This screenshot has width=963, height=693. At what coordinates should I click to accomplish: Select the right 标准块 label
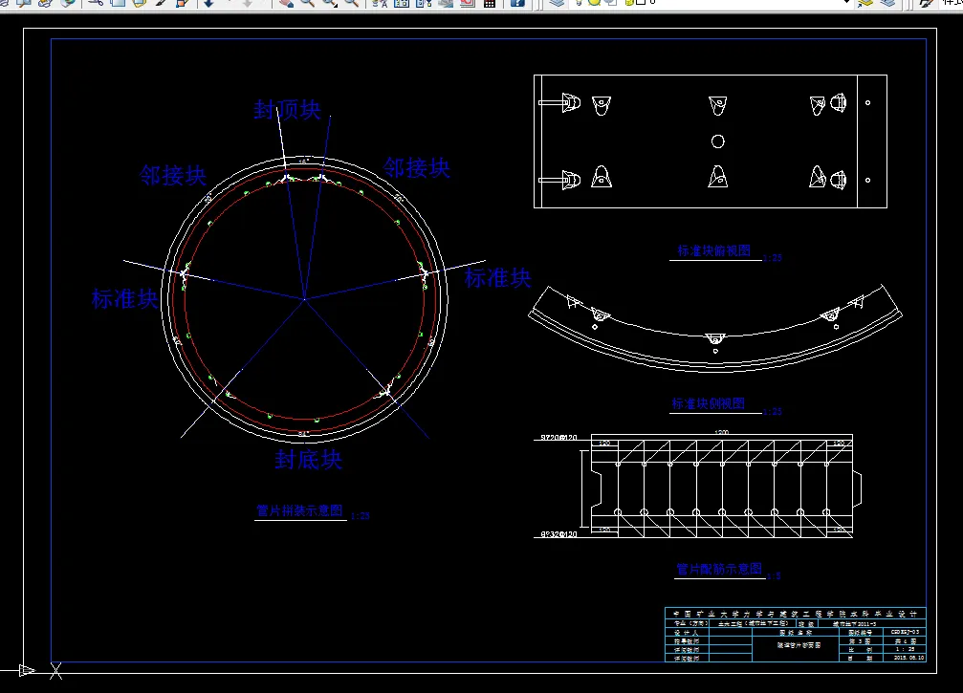tap(497, 278)
